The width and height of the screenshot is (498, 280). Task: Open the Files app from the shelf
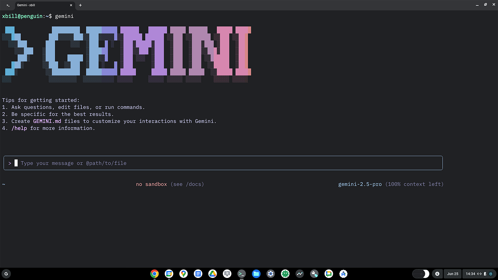(256, 274)
